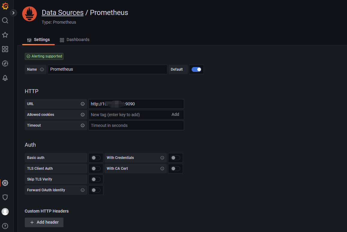Screen dimensions: 347x232
Task: Click the info icon in URL row
Action: [83, 104]
